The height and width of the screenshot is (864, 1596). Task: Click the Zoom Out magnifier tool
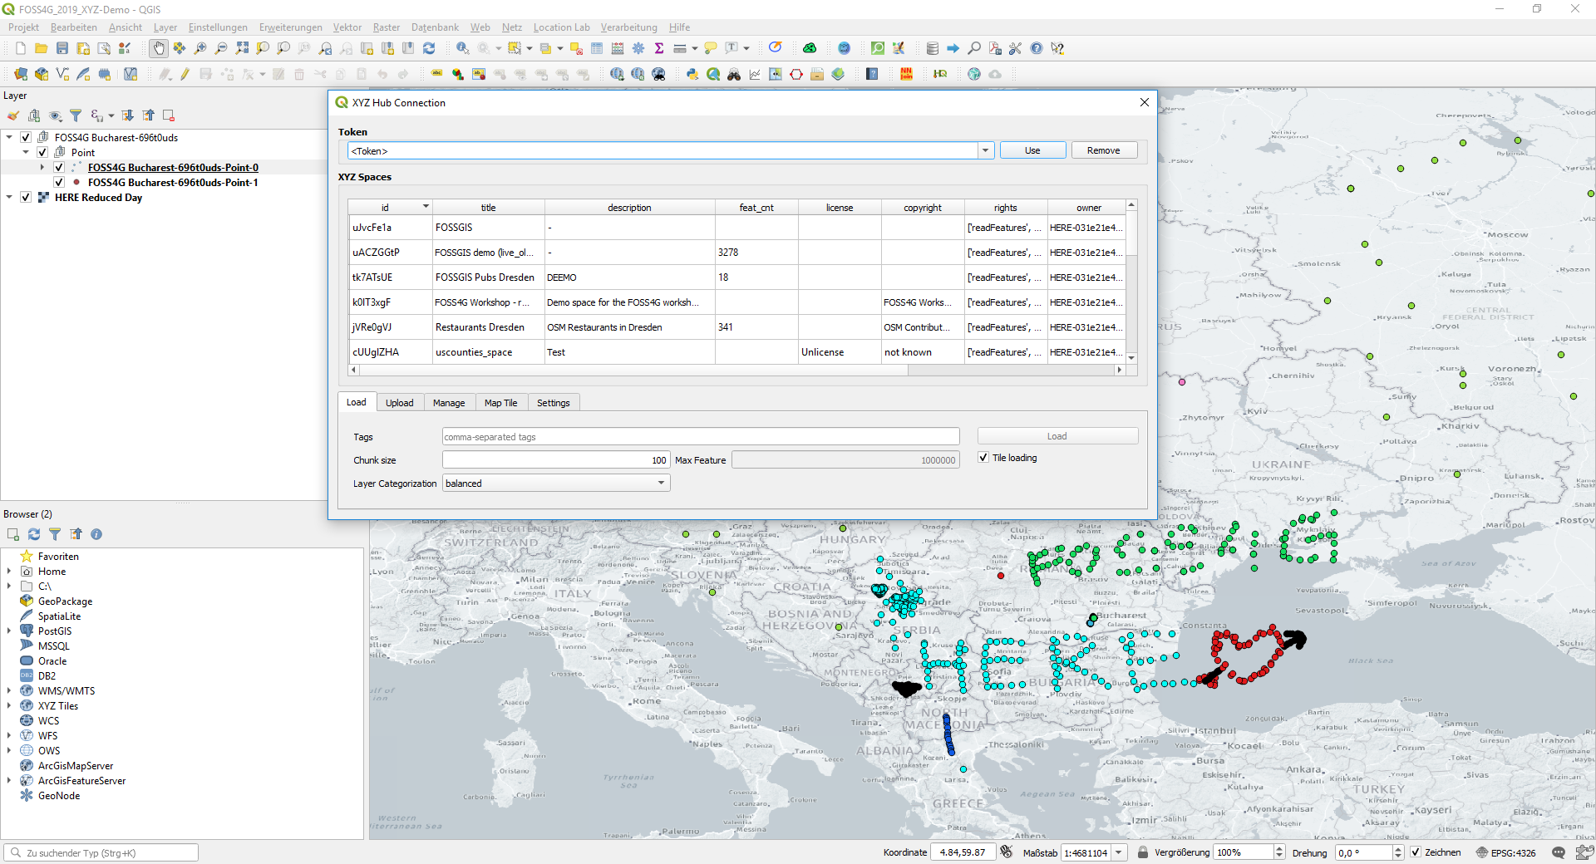click(x=221, y=48)
